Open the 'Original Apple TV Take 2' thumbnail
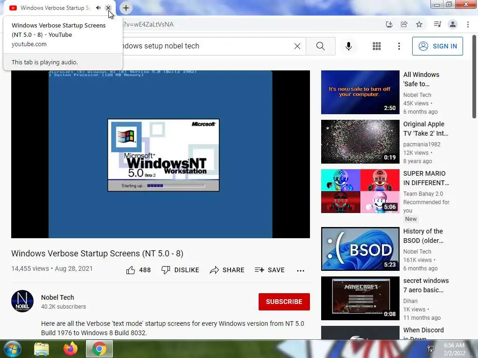478x358 pixels. point(360,142)
